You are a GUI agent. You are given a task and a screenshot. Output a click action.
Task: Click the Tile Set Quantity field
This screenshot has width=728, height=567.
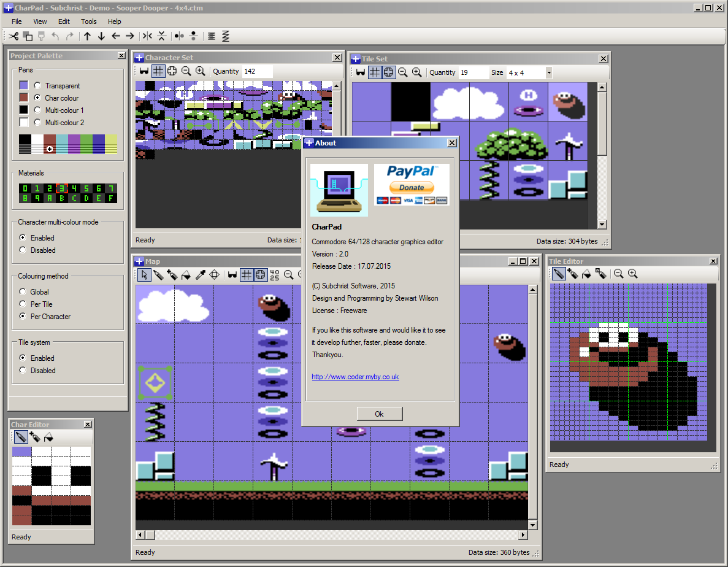coord(473,72)
